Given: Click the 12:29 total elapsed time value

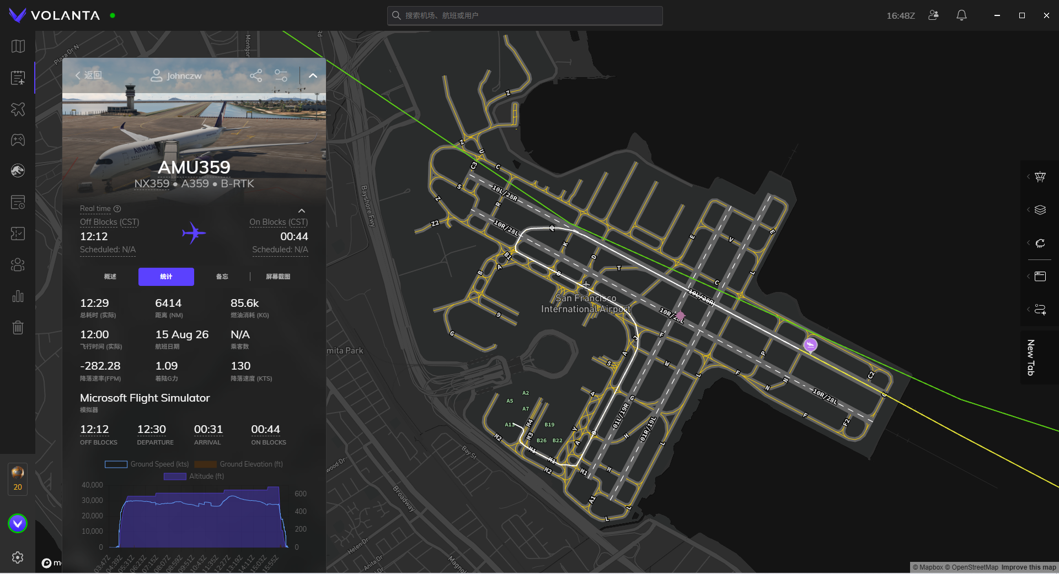Looking at the screenshot, I should click(94, 303).
